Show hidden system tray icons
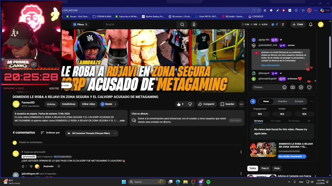This screenshot has height=186, width=332. (x=289, y=182)
